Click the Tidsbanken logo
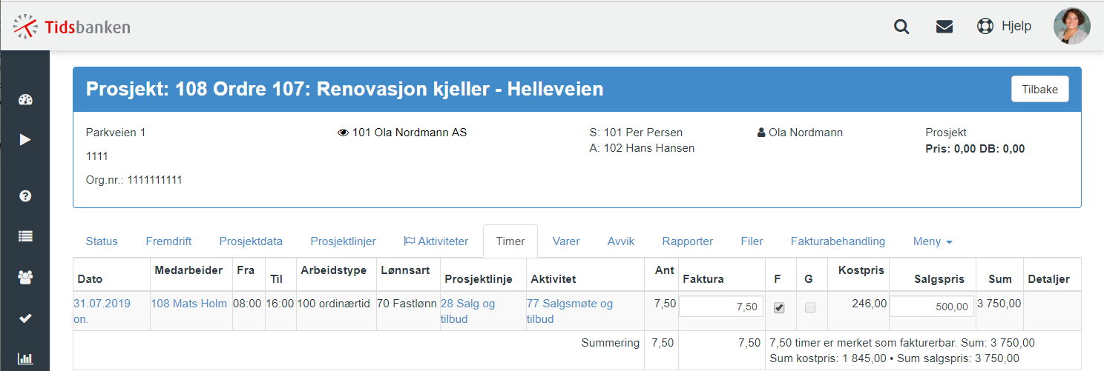This screenshot has height=371, width=1104. [x=72, y=27]
